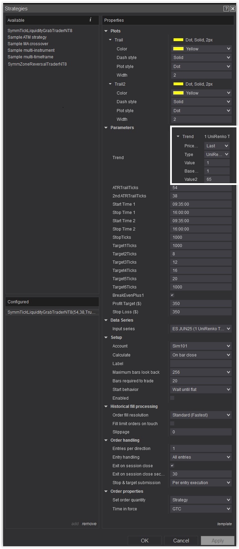The height and width of the screenshot is (549, 239).
Task: Uncheck Exit on session close
Action: click(172, 465)
